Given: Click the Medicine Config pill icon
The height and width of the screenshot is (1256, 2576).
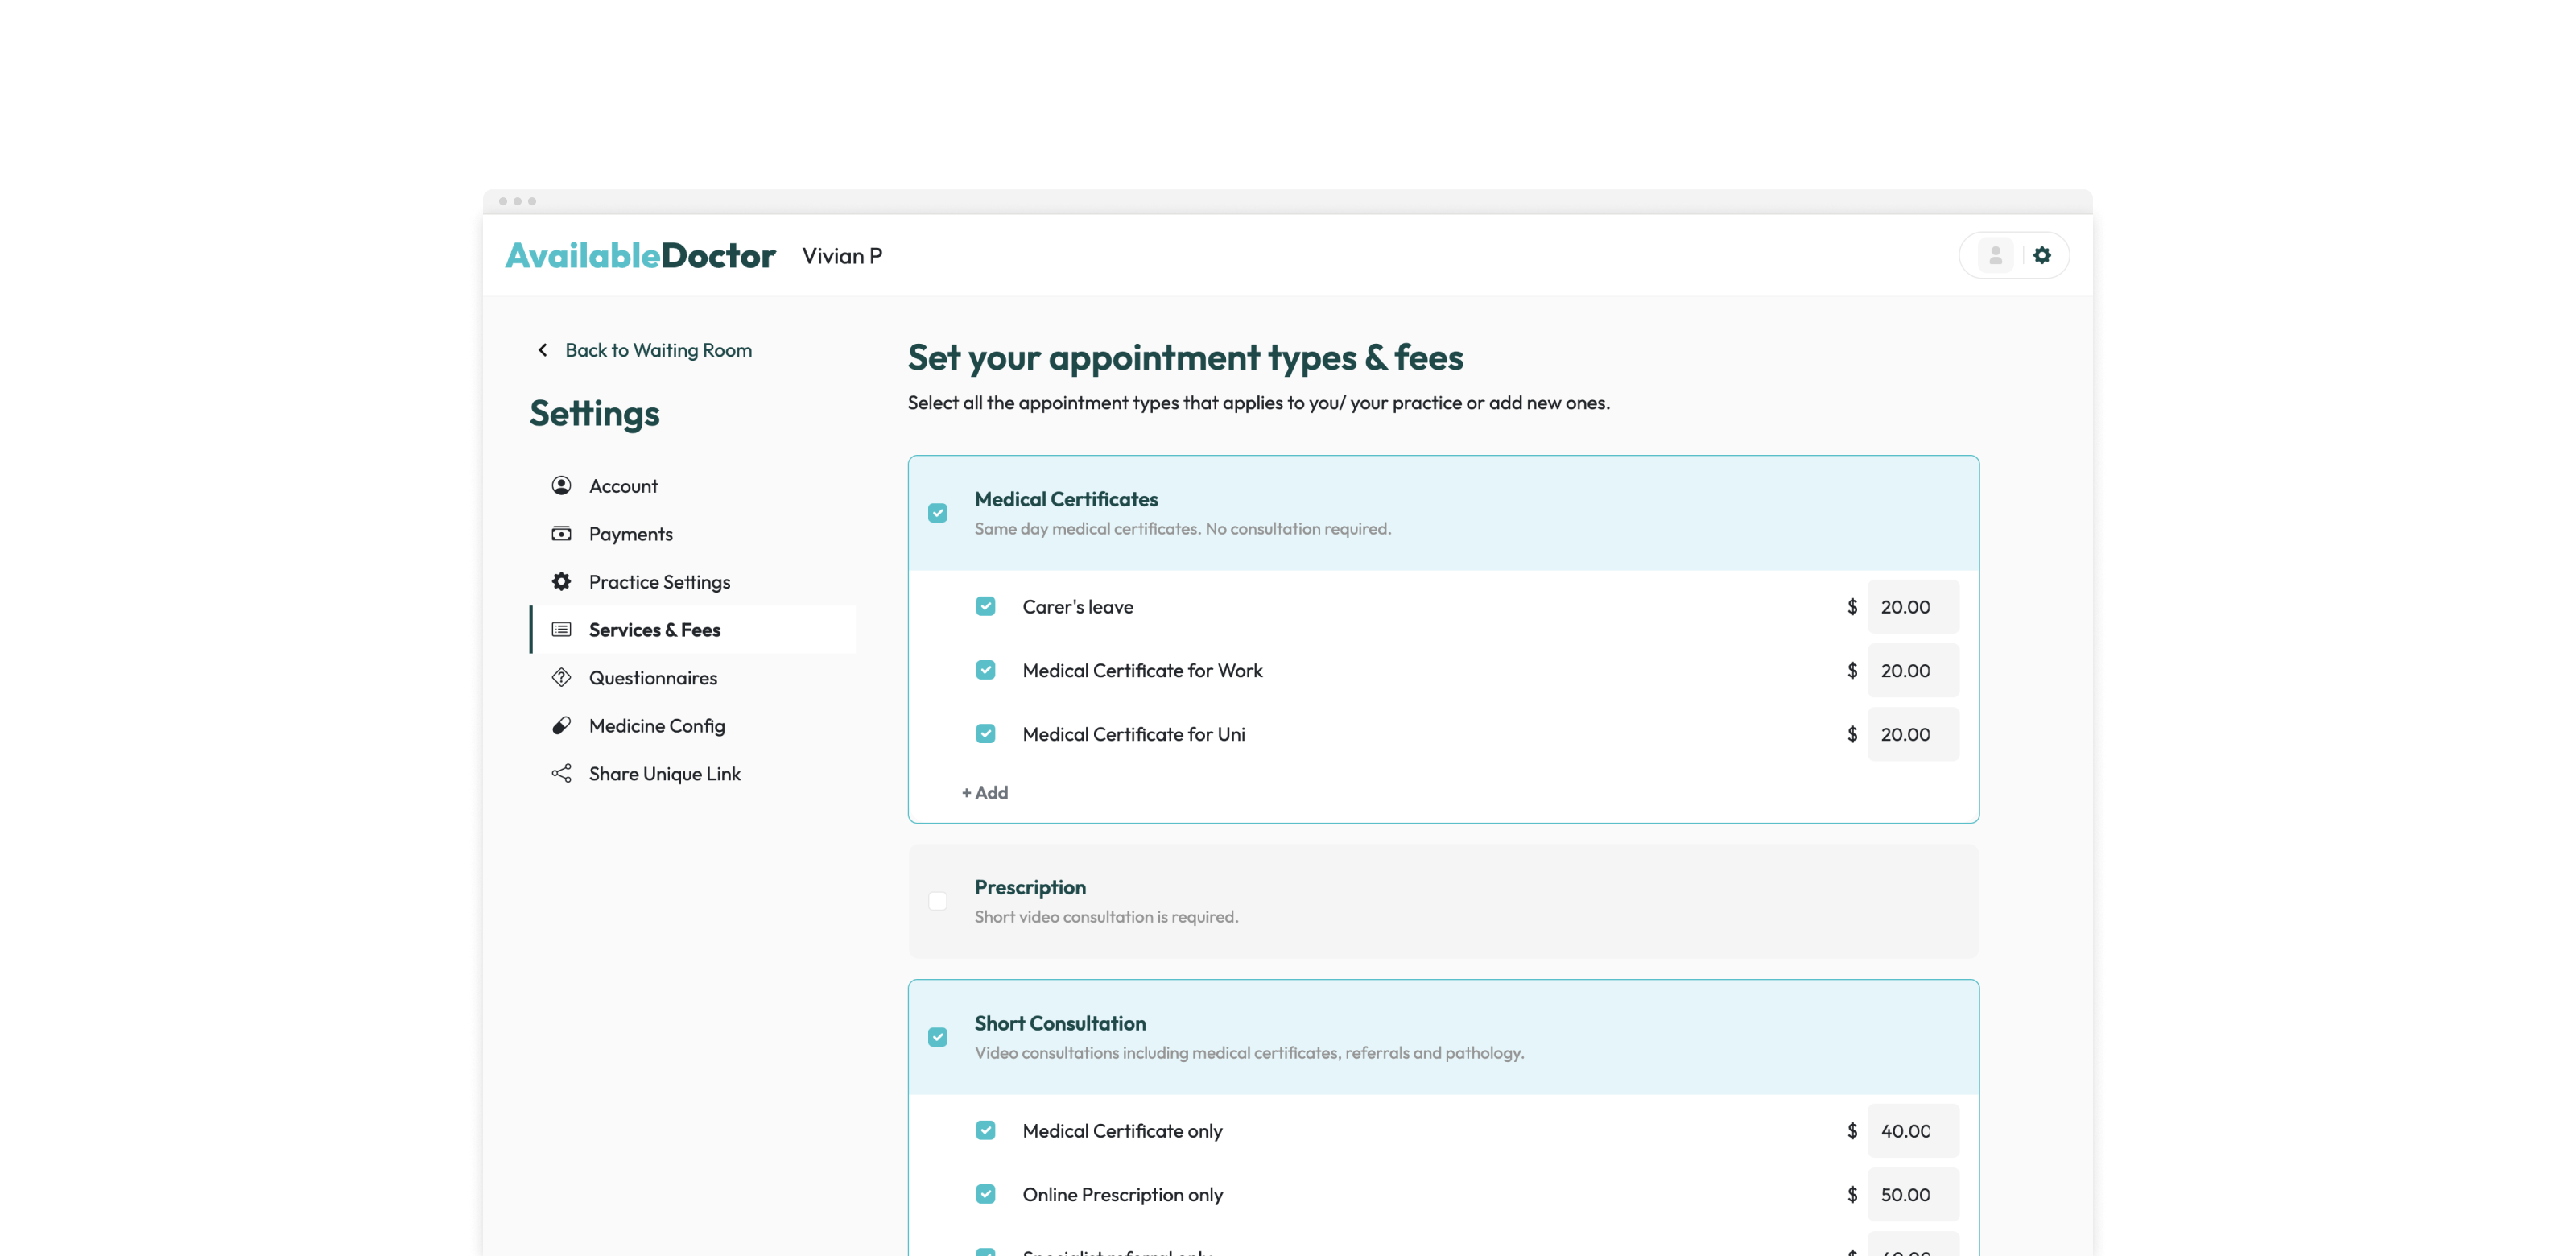Looking at the screenshot, I should (x=561, y=726).
